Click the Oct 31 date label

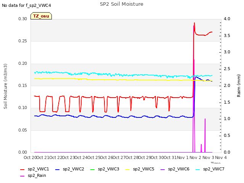click(170, 157)
